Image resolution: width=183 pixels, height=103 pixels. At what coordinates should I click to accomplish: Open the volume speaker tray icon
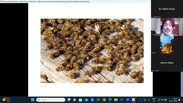(x=162, y=100)
